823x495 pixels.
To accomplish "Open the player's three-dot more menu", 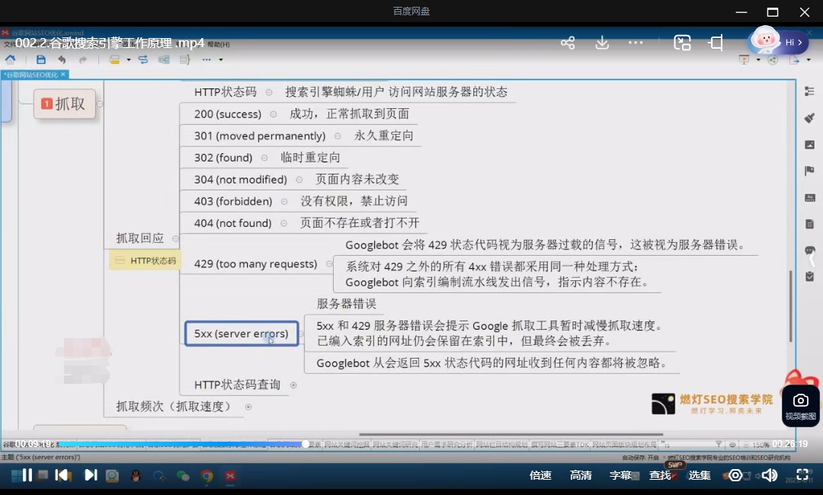I will [x=636, y=43].
